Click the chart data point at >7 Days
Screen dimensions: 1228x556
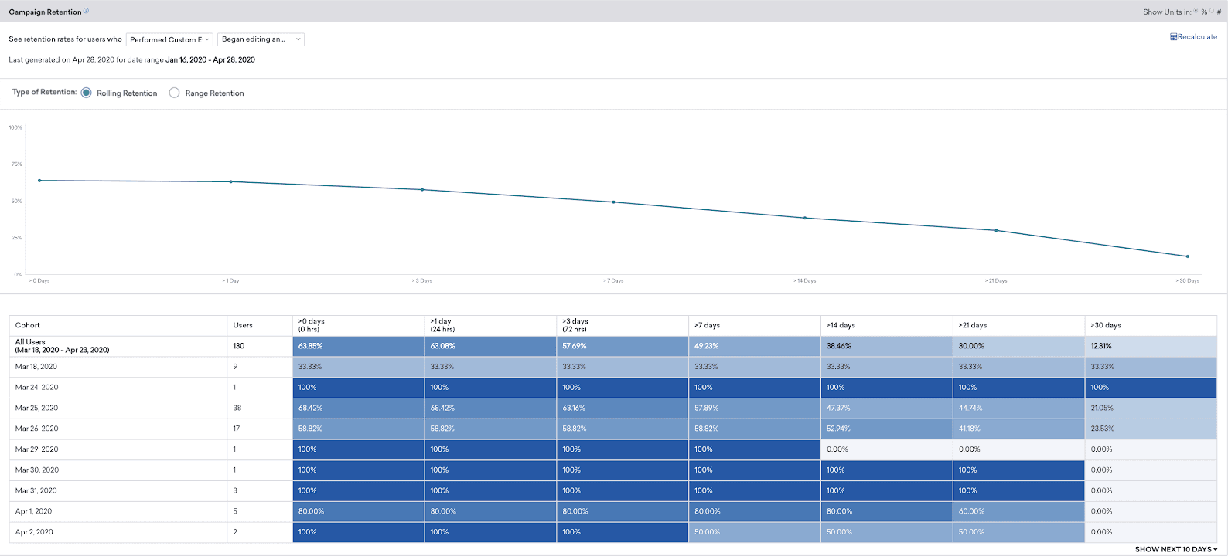point(613,202)
